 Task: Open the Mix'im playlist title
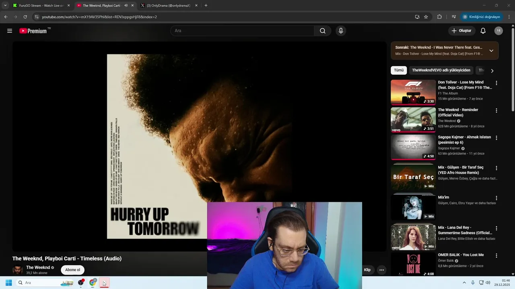pos(443,197)
